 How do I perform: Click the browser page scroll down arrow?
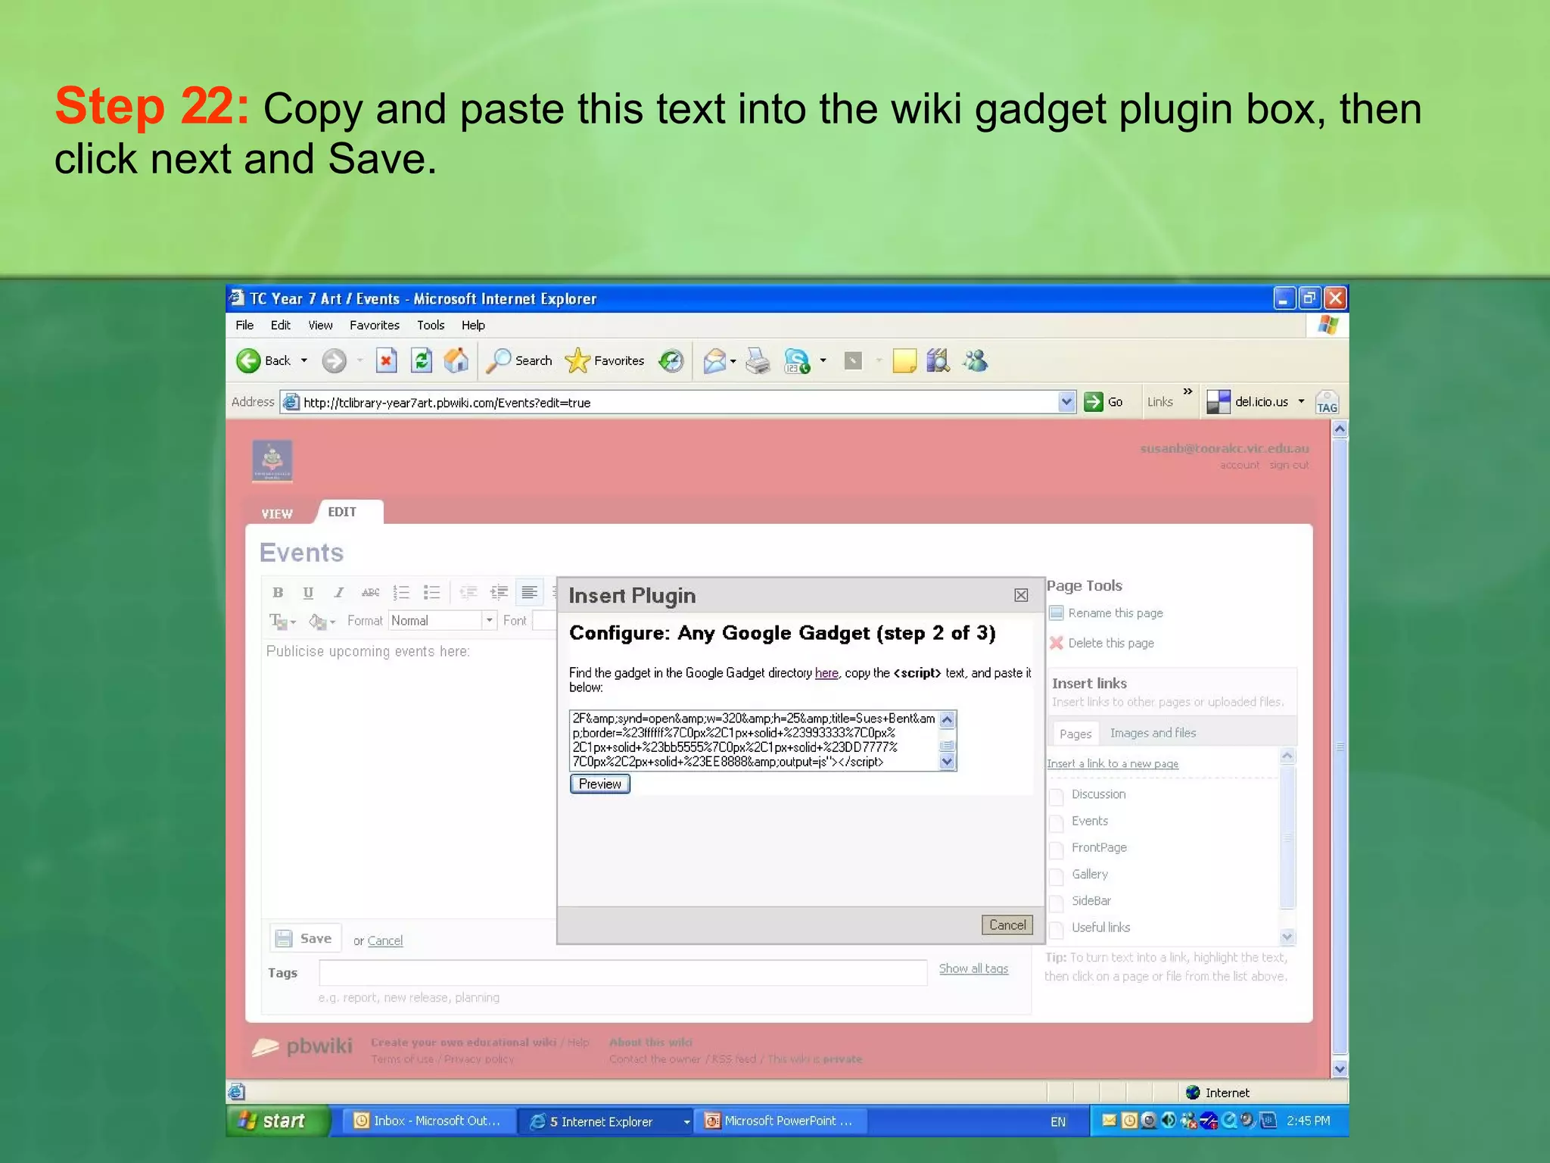click(1340, 1070)
